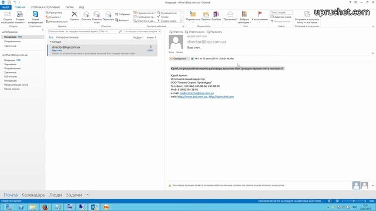Show the Все (All) messages filter
This screenshot has height=211, width=376.
tap(51, 38)
